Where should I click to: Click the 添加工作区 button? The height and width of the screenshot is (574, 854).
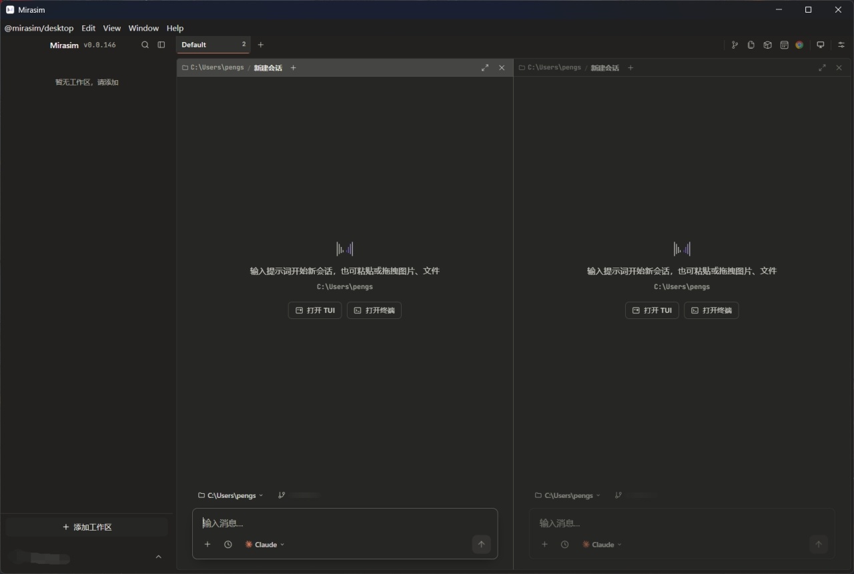tap(87, 527)
